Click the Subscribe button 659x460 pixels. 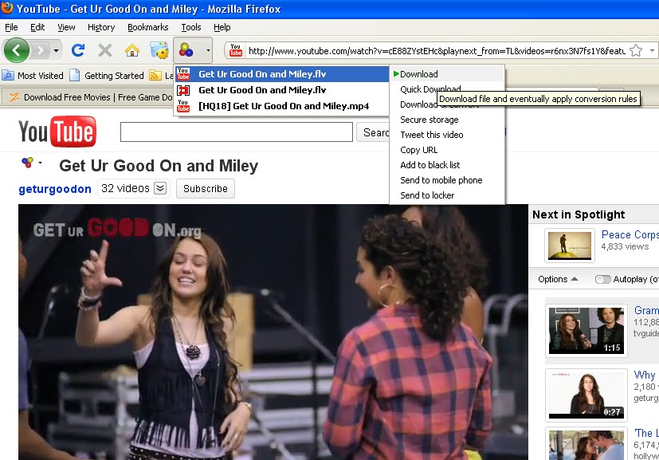point(205,188)
